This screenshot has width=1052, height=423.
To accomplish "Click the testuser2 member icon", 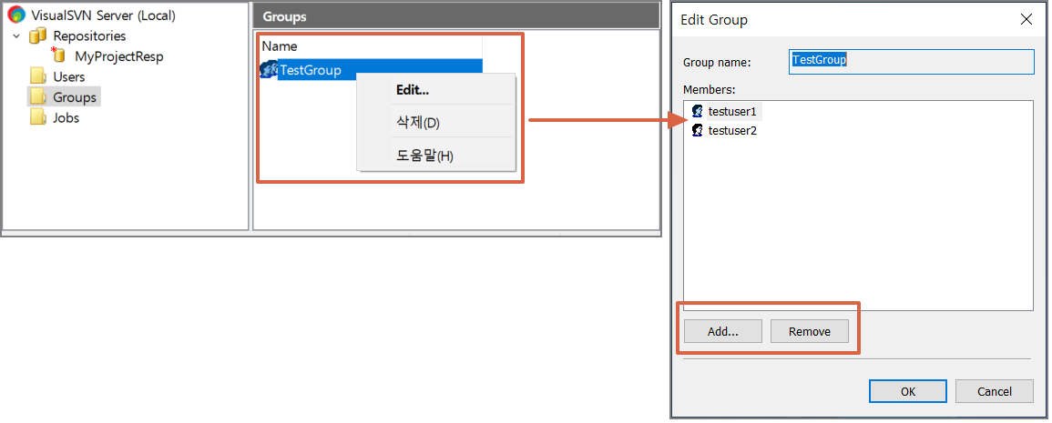I will pyautogui.click(x=697, y=130).
